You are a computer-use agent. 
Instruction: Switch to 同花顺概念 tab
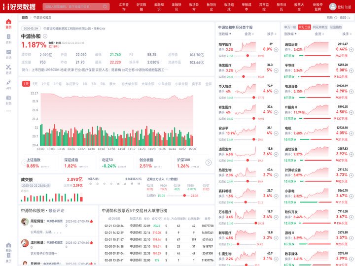pyautogui.click(x=320, y=27)
